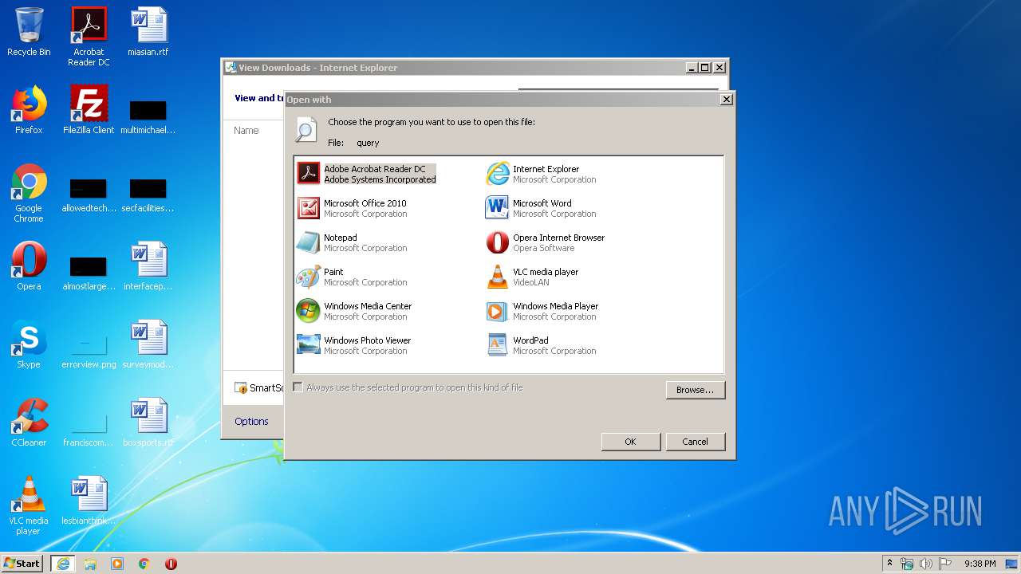Select FileZilla Client desktop shortcut

(89, 110)
